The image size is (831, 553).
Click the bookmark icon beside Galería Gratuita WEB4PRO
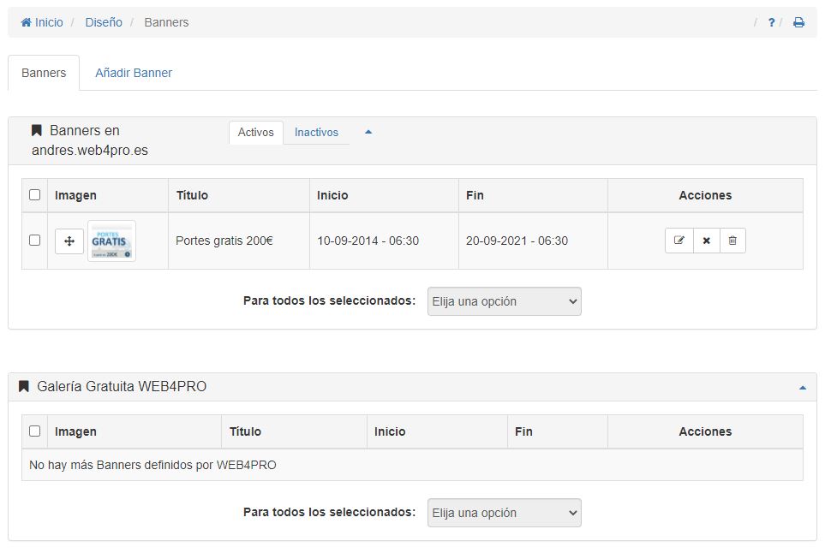(24, 387)
